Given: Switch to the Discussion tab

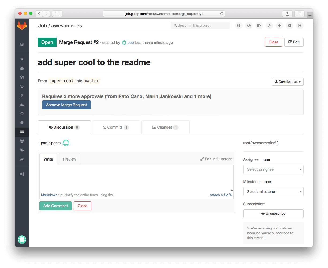Looking at the screenshot, I should [x=64, y=127].
